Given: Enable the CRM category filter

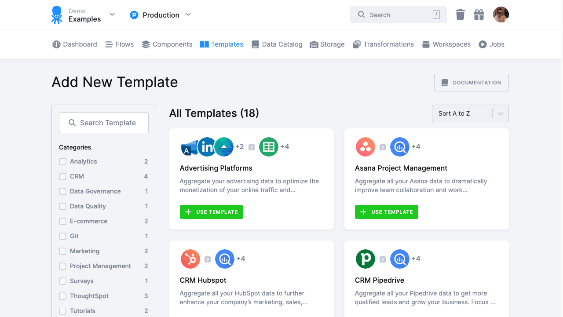Looking at the screenshot, I should pos(62,176).
